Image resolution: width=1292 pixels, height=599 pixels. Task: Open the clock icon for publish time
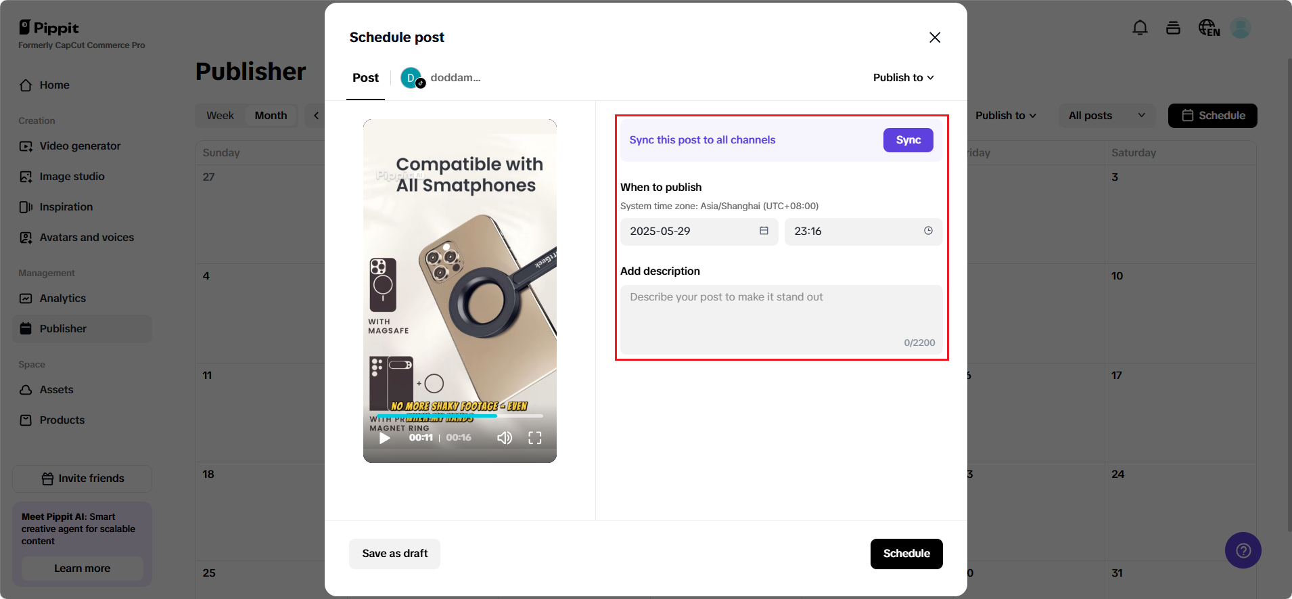click(928, 231)
